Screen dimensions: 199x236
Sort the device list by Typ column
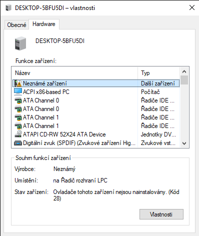158,73
